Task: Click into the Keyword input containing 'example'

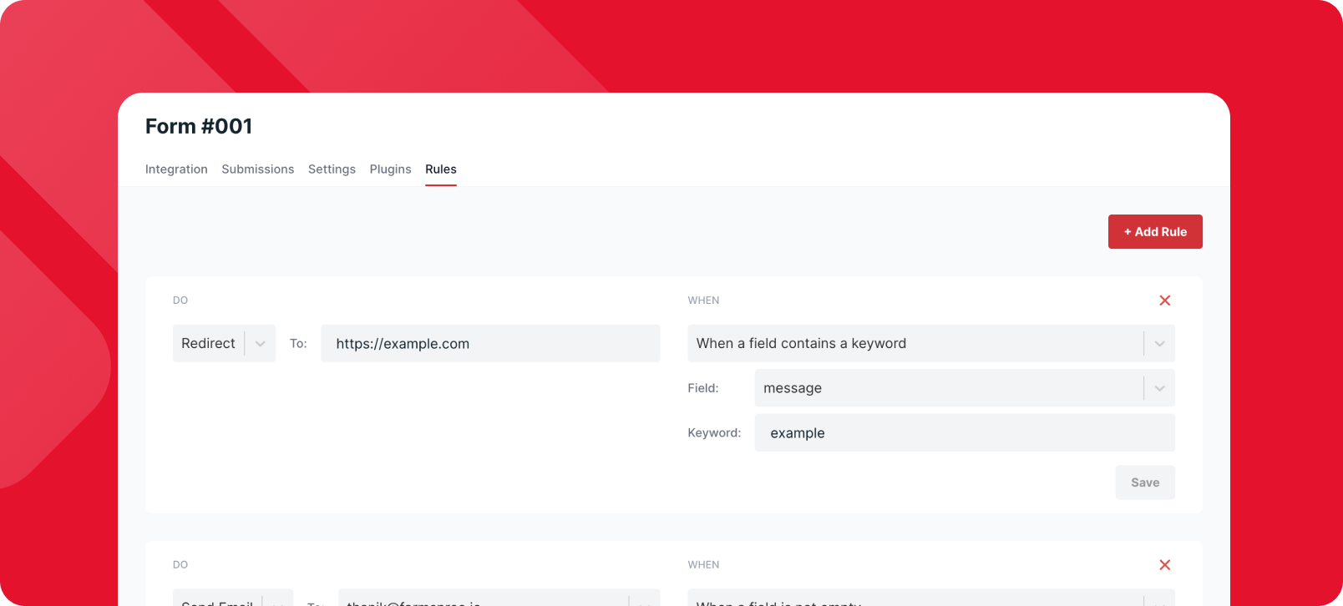Action: [964, 433]
